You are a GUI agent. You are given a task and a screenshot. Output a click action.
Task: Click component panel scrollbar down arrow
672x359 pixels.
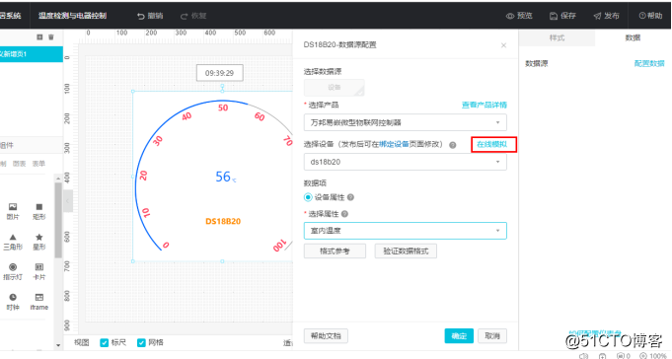pos(58,345)
